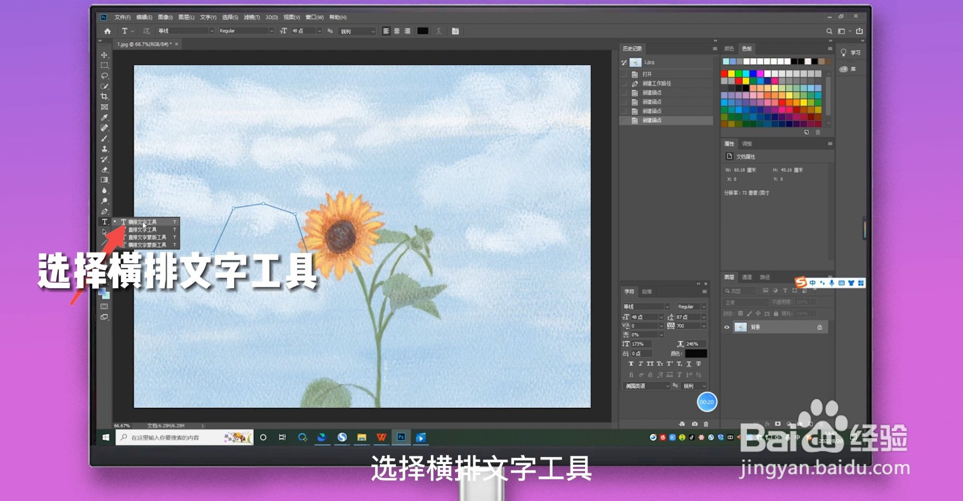The image size is (963, 501).
Task: Click the share icon at top right
Action: (859, 31)
